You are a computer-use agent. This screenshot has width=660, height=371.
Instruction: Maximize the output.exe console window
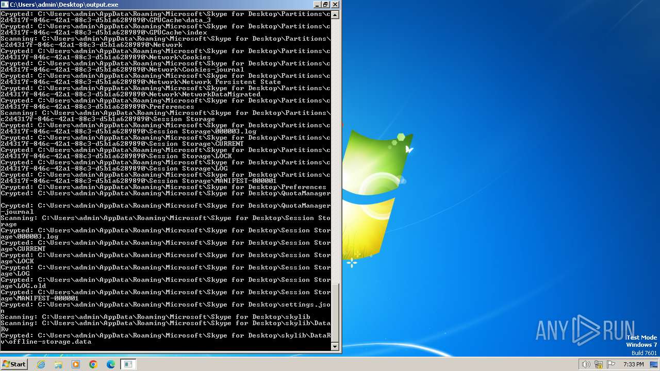click(325, 4)
